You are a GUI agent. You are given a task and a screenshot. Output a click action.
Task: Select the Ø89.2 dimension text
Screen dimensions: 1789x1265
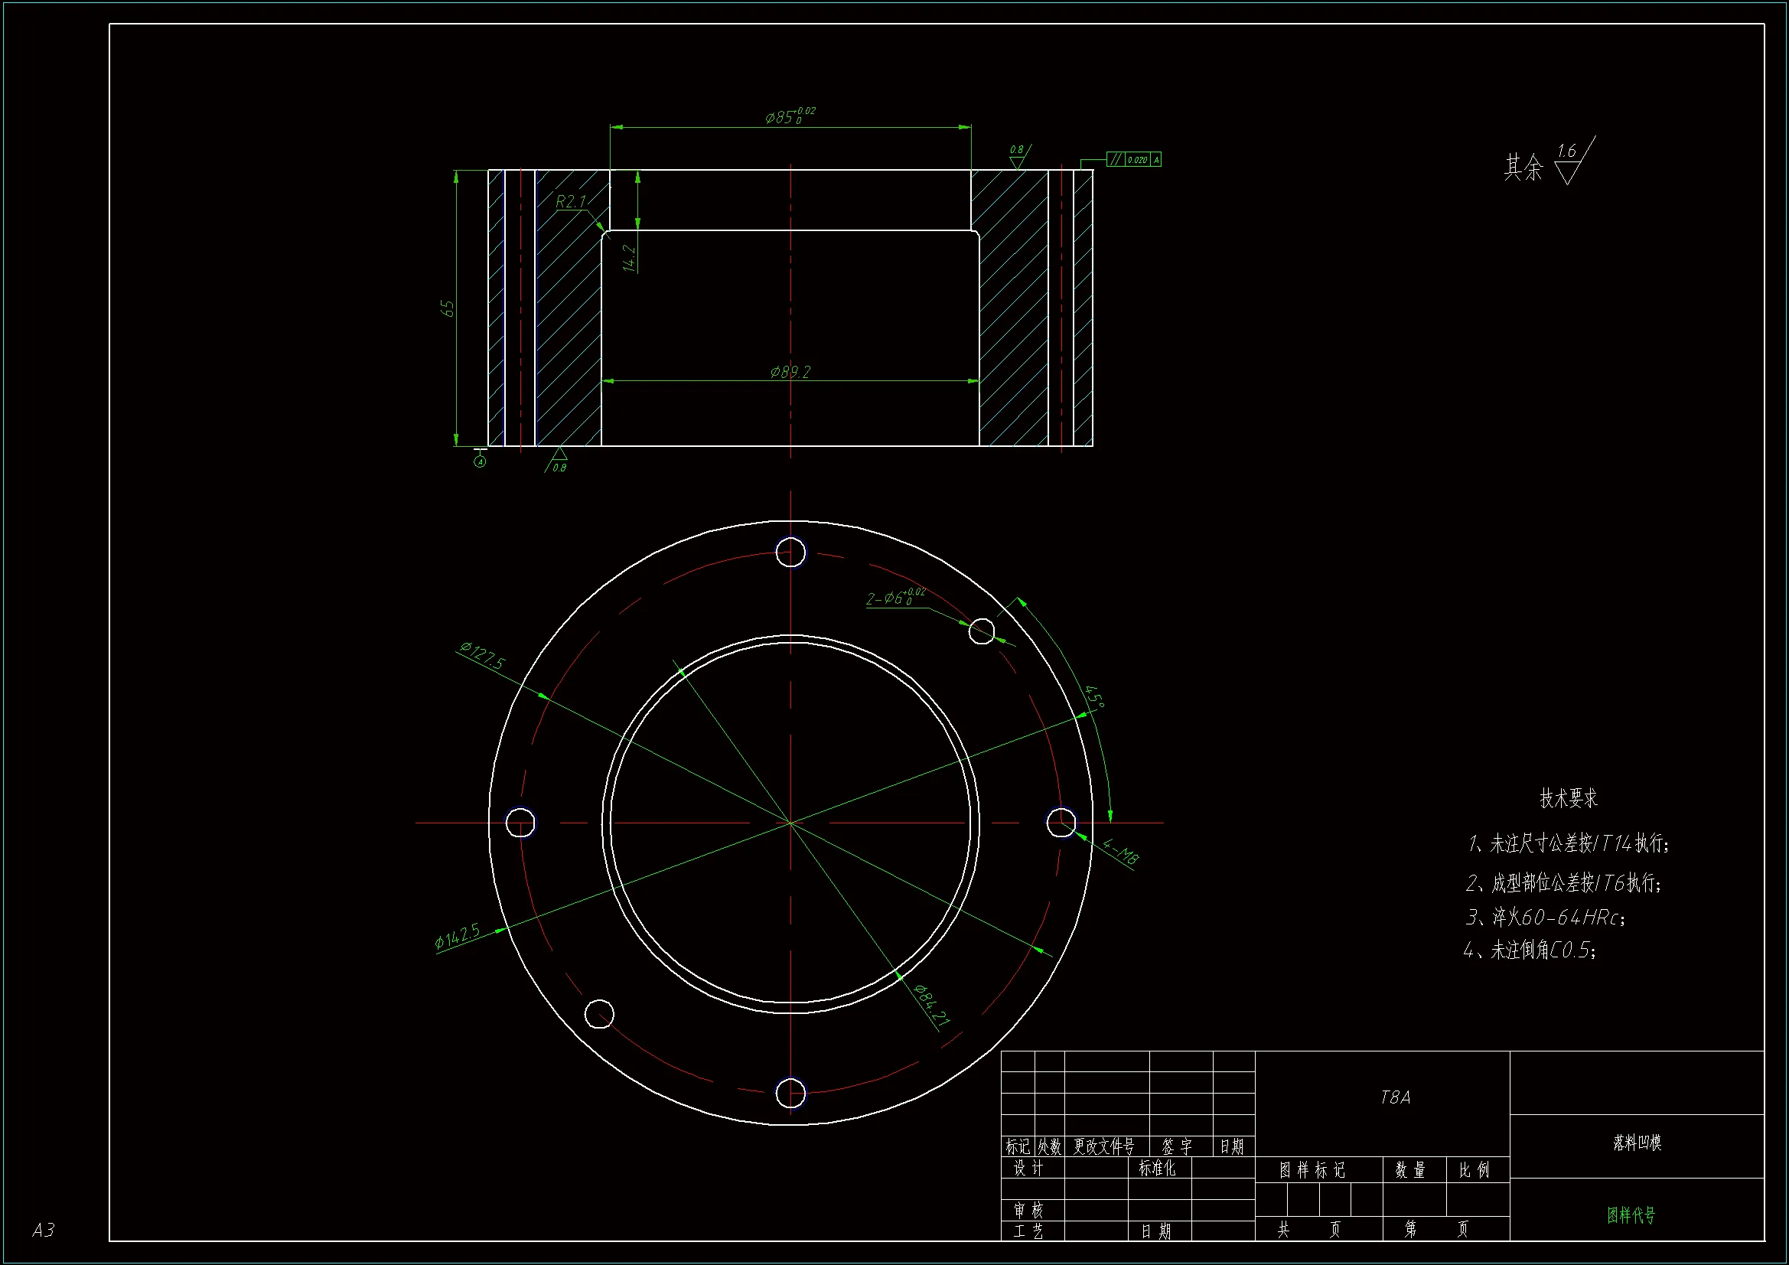[x=790, y=372]
